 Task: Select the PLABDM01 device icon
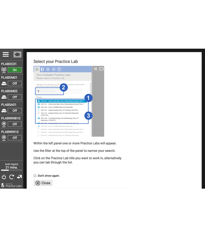pos(4,83)
